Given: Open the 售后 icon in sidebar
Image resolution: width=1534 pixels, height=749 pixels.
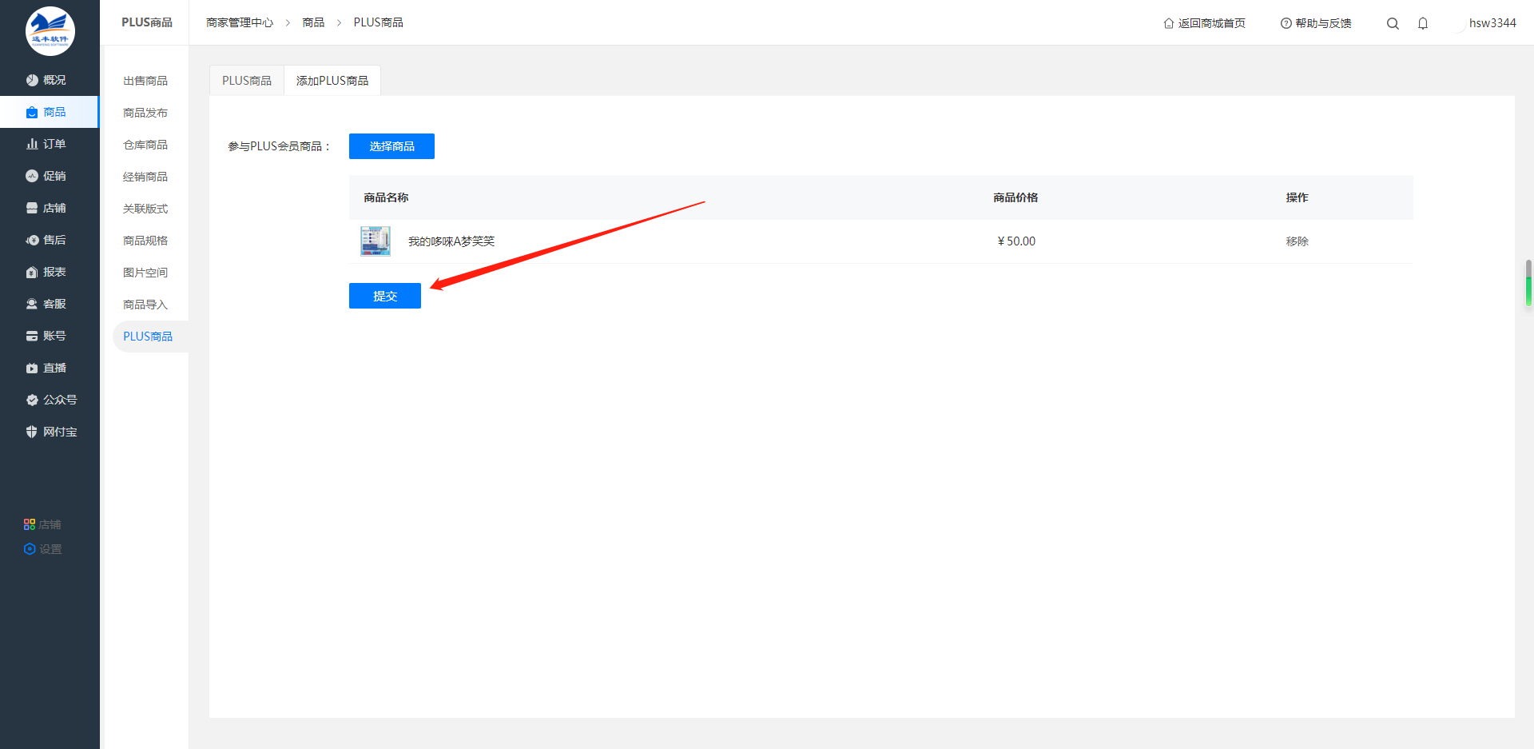Looking at the screenshot, I should (x=32, y=240).
